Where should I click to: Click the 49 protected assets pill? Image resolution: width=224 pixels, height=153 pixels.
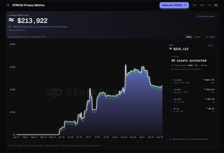click(x=206, y=16)
